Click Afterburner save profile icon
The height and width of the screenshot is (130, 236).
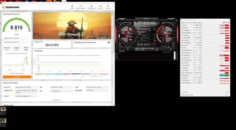click(x=171, y=49)
